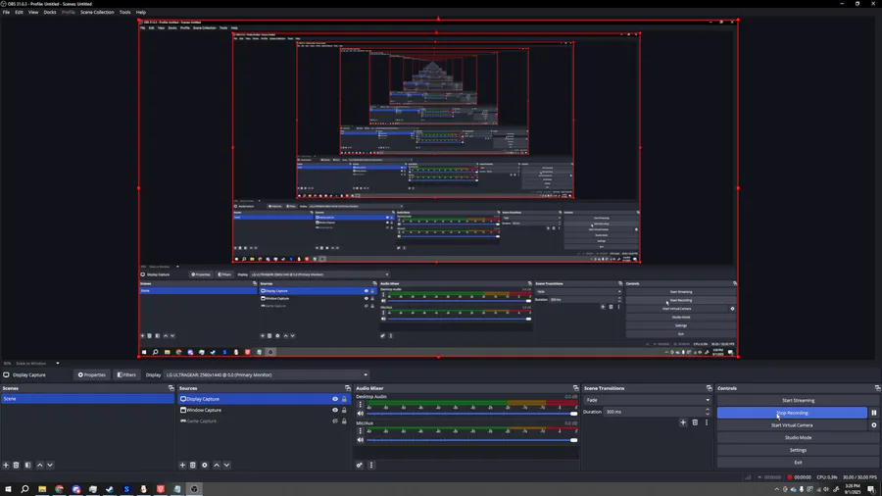Pop out the Controls dock
Image resolution: width=882 pixels, height=496 pixels.
[x=877, y=388]
